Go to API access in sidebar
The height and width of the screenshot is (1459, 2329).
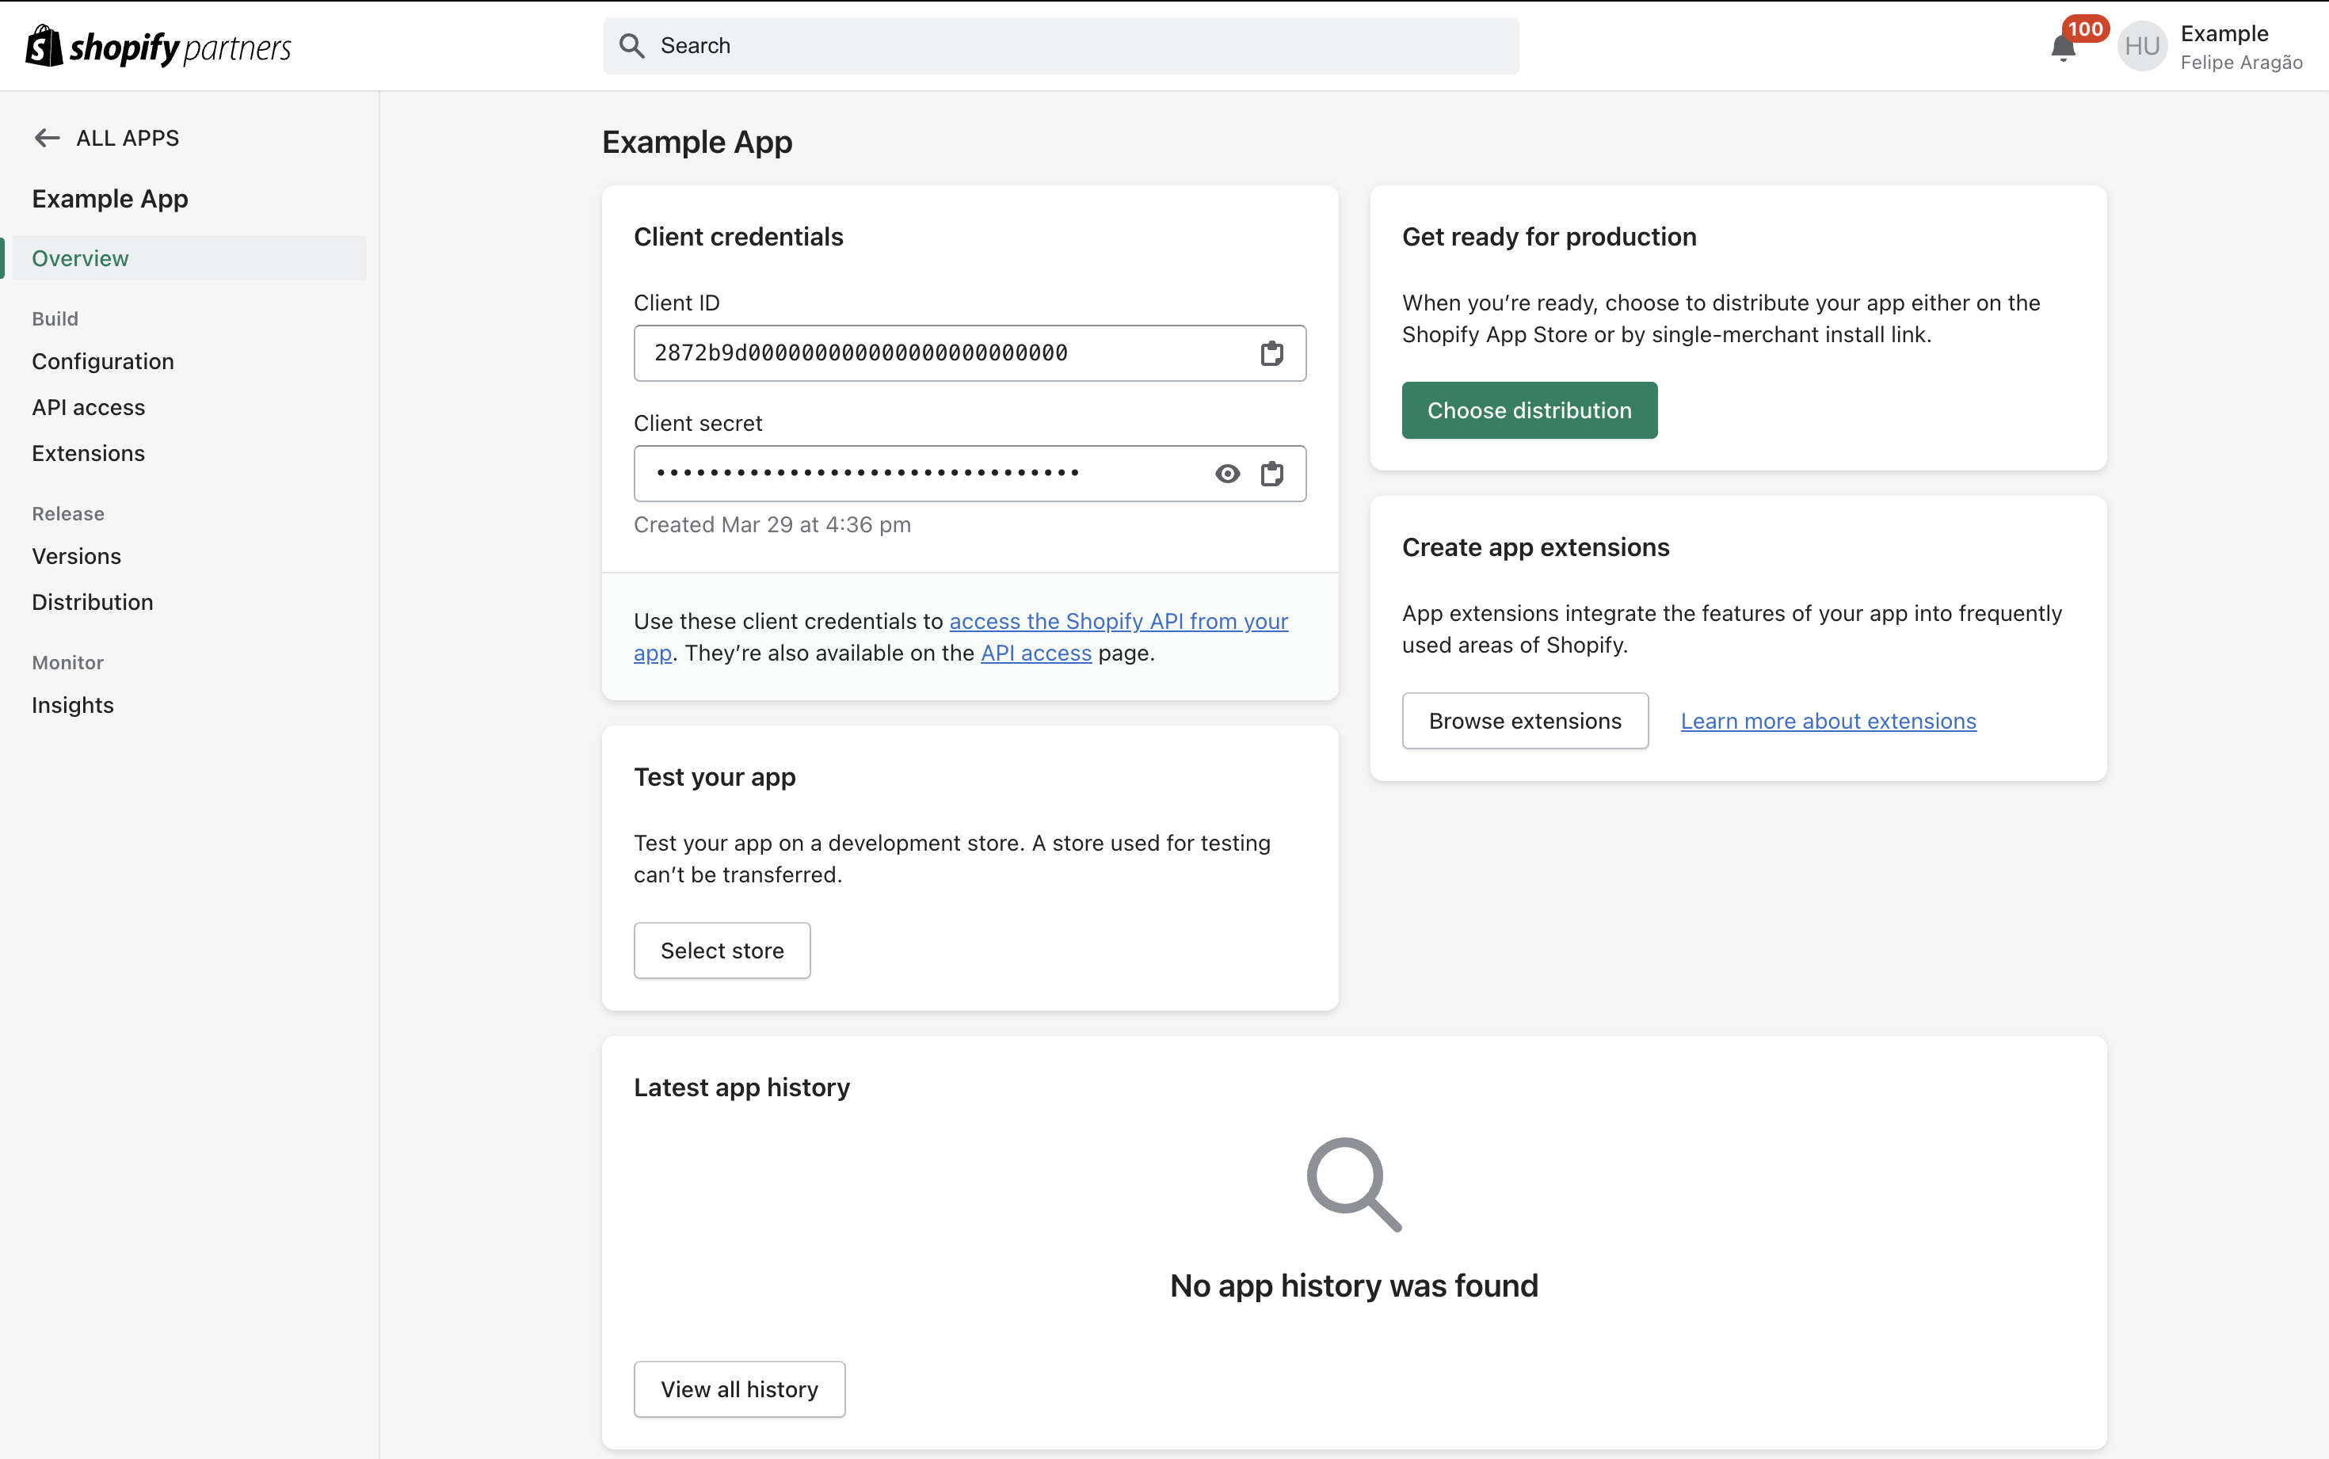coord(89,407)
